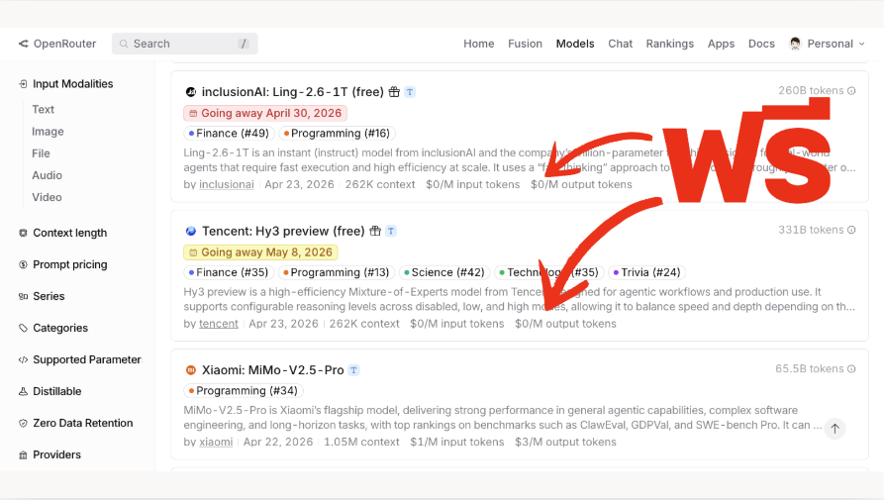884x500 pixels.
Task: Click the Going away April 30, 2026 badge
Action: pyautogui.click(x=265, y=113)
